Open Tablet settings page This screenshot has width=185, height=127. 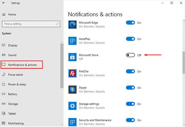(12, 114)
